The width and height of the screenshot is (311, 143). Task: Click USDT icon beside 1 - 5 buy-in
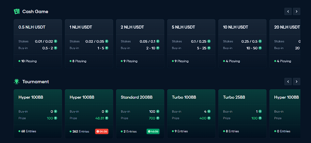coord(107,48)
